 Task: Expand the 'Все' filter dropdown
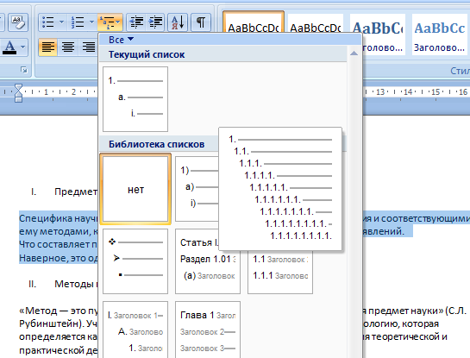point(121,40)
